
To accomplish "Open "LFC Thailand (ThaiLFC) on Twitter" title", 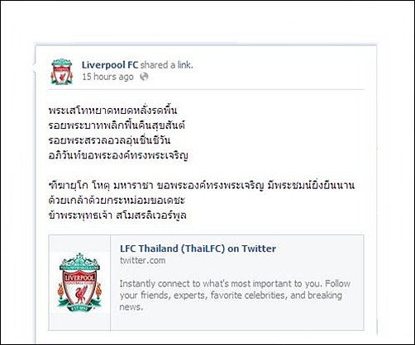I will tap(198, 248).
